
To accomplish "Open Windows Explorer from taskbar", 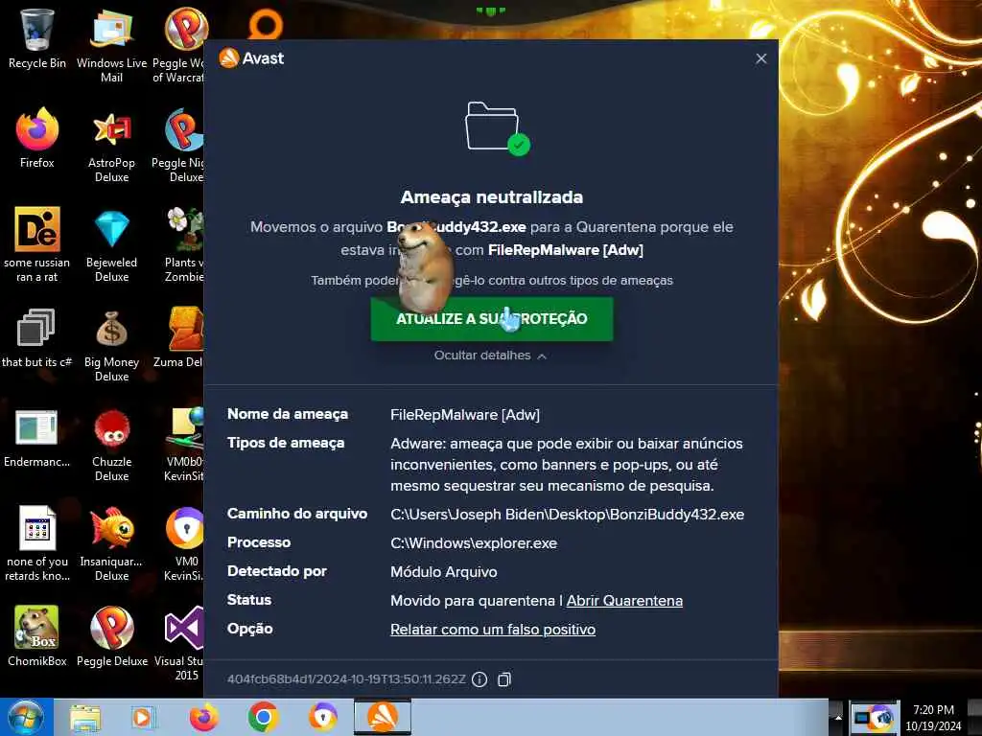I will [x=85, y=717].
